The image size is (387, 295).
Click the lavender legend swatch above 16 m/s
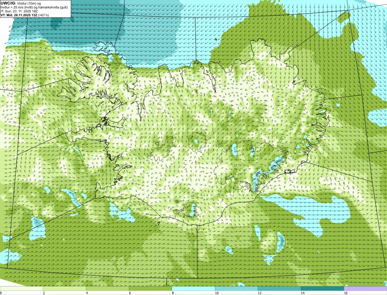tap(366, 289)
